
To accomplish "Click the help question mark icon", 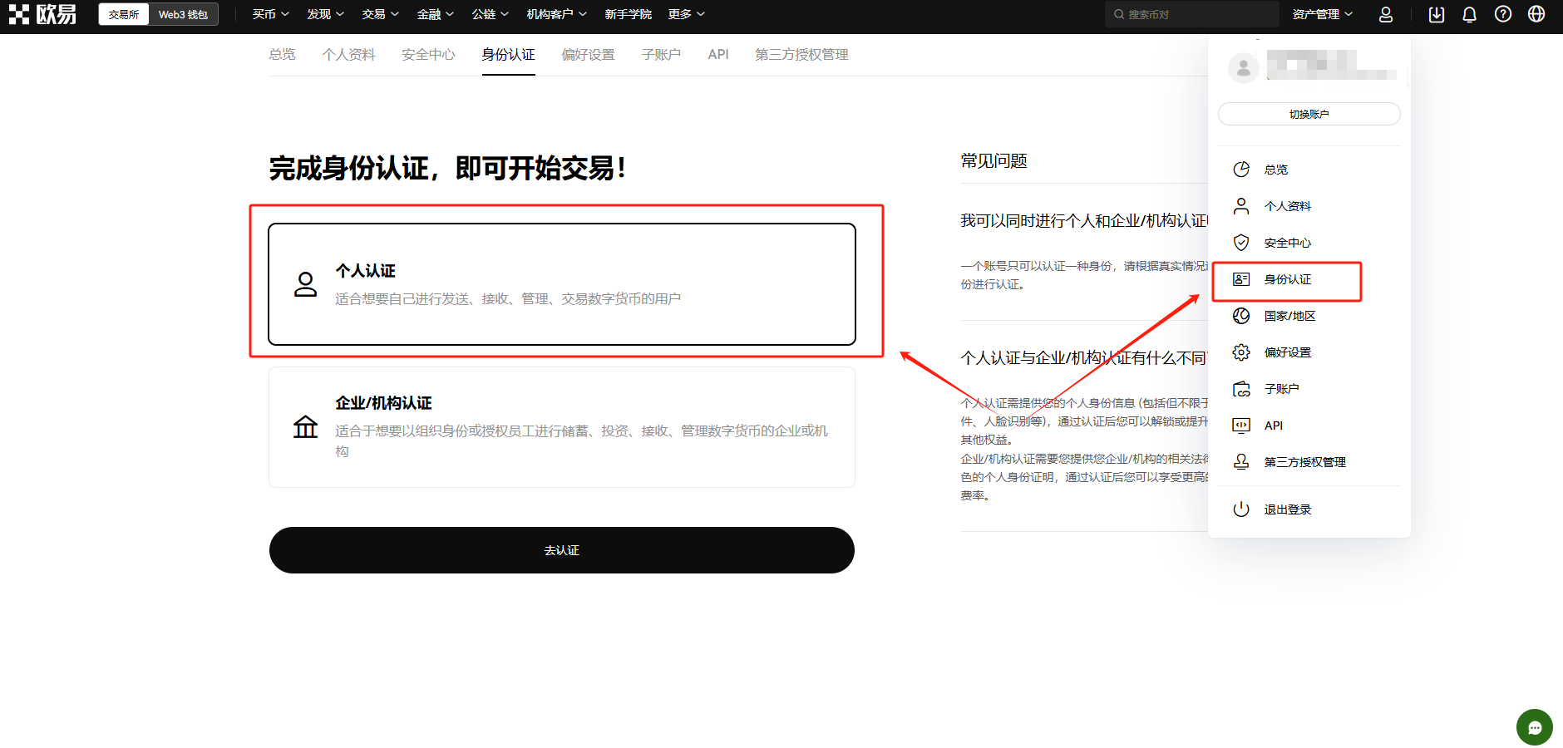I will [x=1502, y=14].
